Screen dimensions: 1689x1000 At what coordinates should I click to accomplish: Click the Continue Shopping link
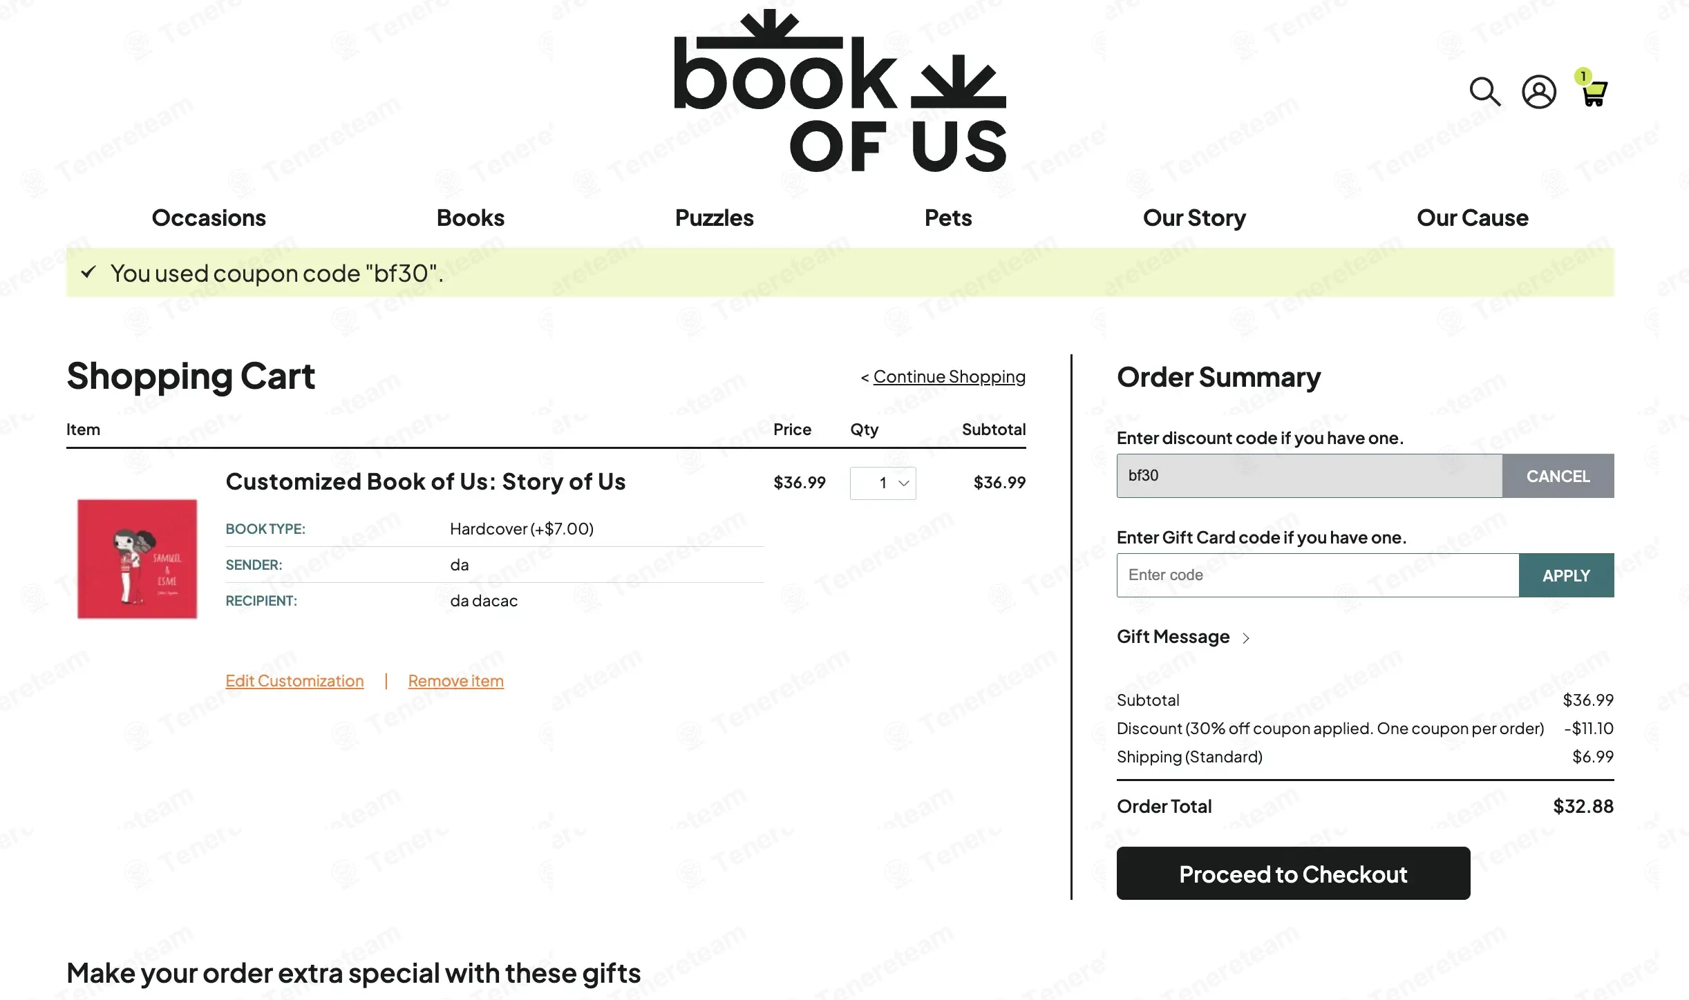949,377
